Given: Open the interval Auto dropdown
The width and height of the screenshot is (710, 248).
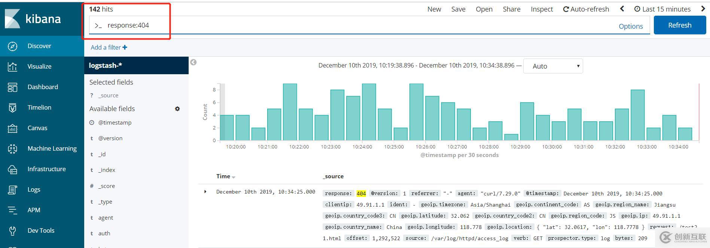Looking at the screenshot, I should click(x=553, y=66).
